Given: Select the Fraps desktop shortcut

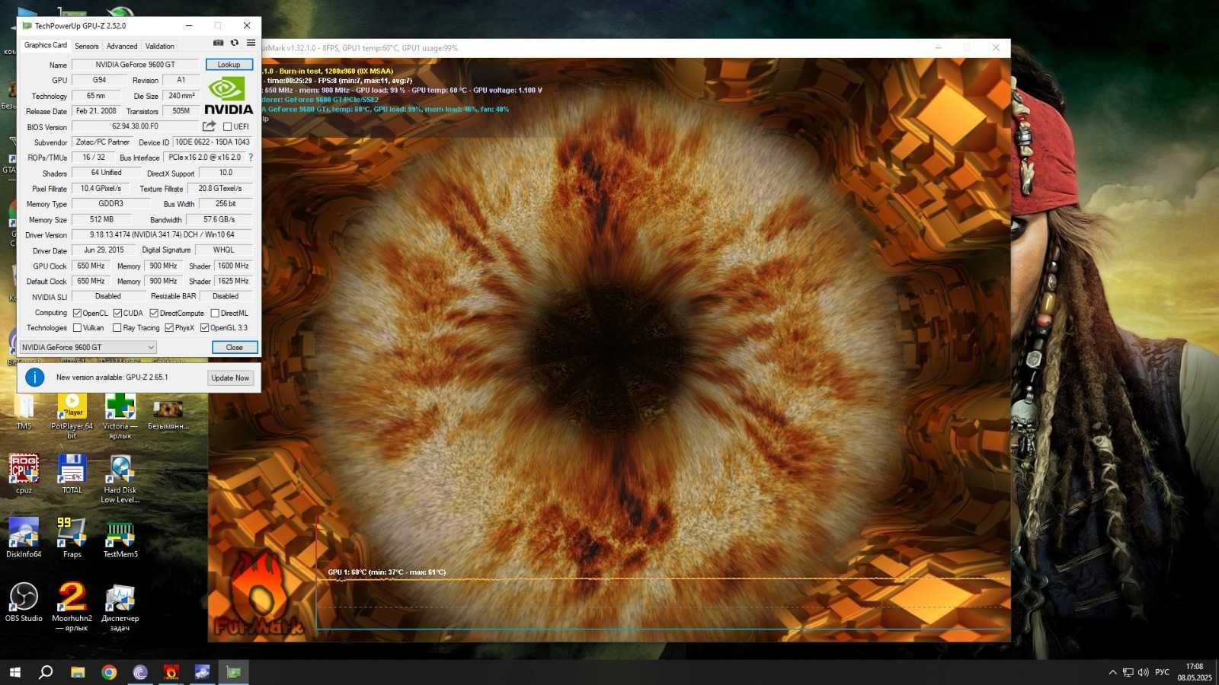Looking at the screenshot, I should (x=72, y=538).
